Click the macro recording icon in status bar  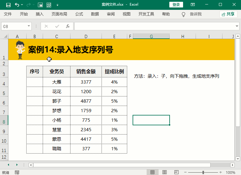[x=17, y=172]
